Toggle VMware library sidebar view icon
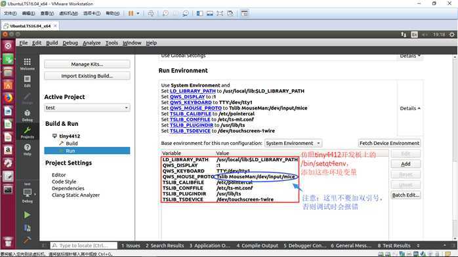Viewport: 458px width, 257px height. point(199,13)
